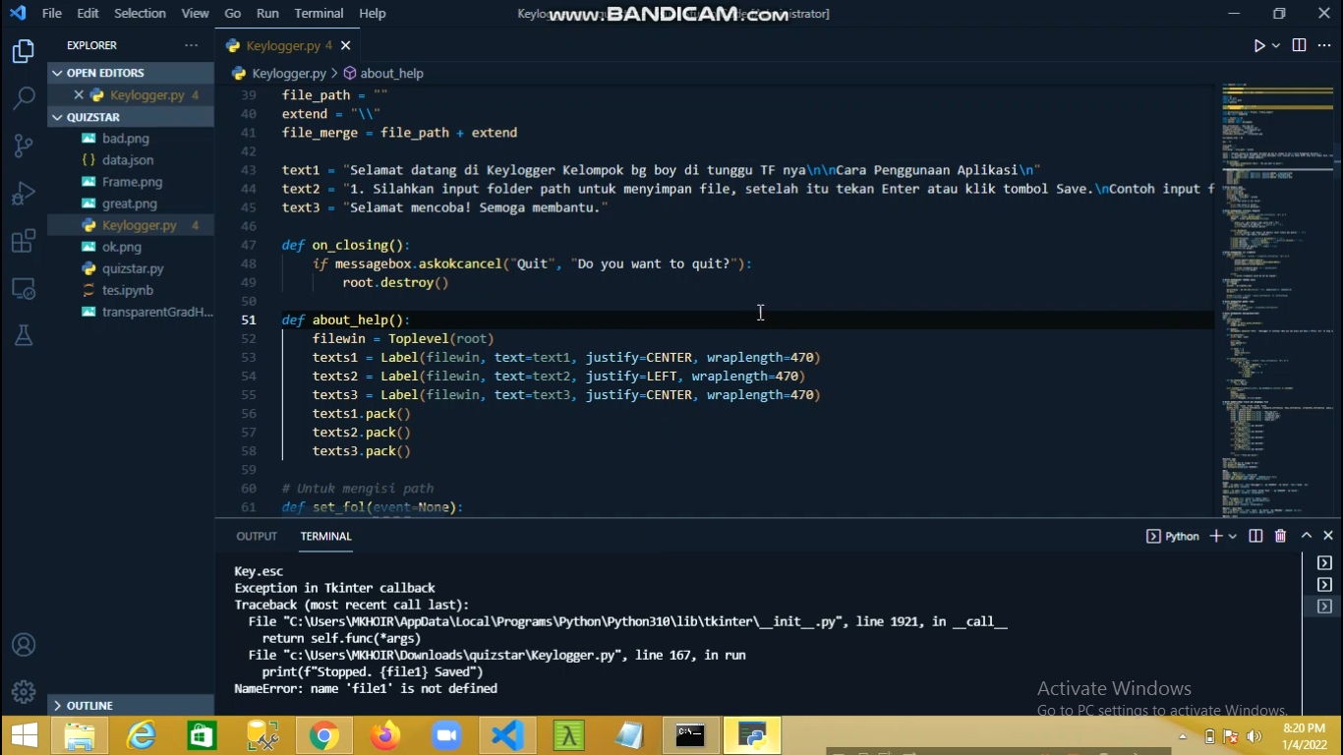1343x755 pixels.
Task: Close the Keylogger.py editor tab
Action: [x=346, y=45]
